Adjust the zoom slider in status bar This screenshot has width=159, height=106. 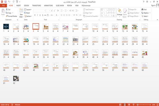click(143, 105)
